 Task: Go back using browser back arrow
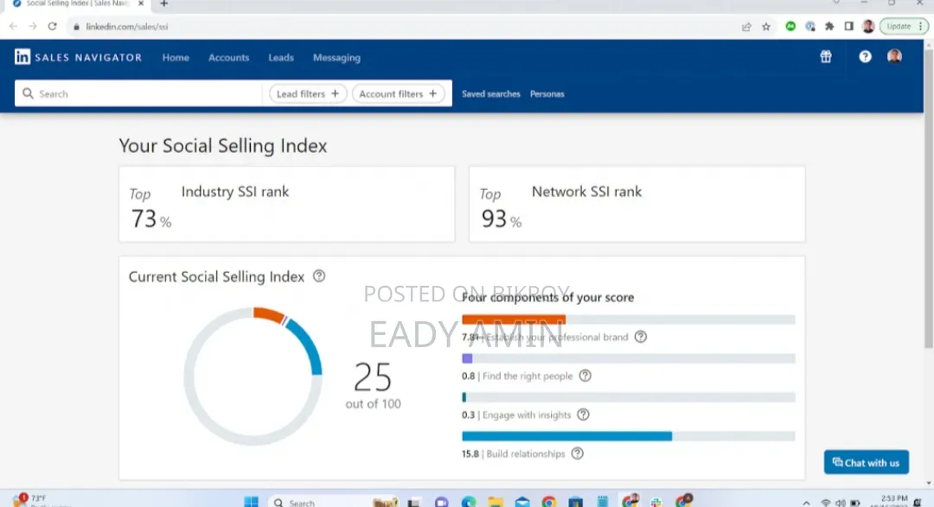13,26
